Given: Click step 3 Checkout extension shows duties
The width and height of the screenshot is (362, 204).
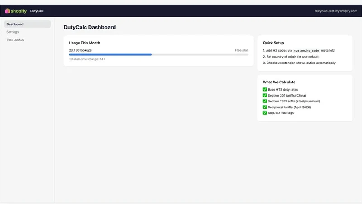Looking at the screenshot, I should pyautogui.click(x=299, y=63).
